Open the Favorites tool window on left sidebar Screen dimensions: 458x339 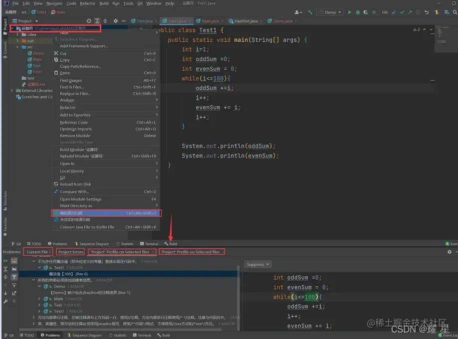(5, 227)
